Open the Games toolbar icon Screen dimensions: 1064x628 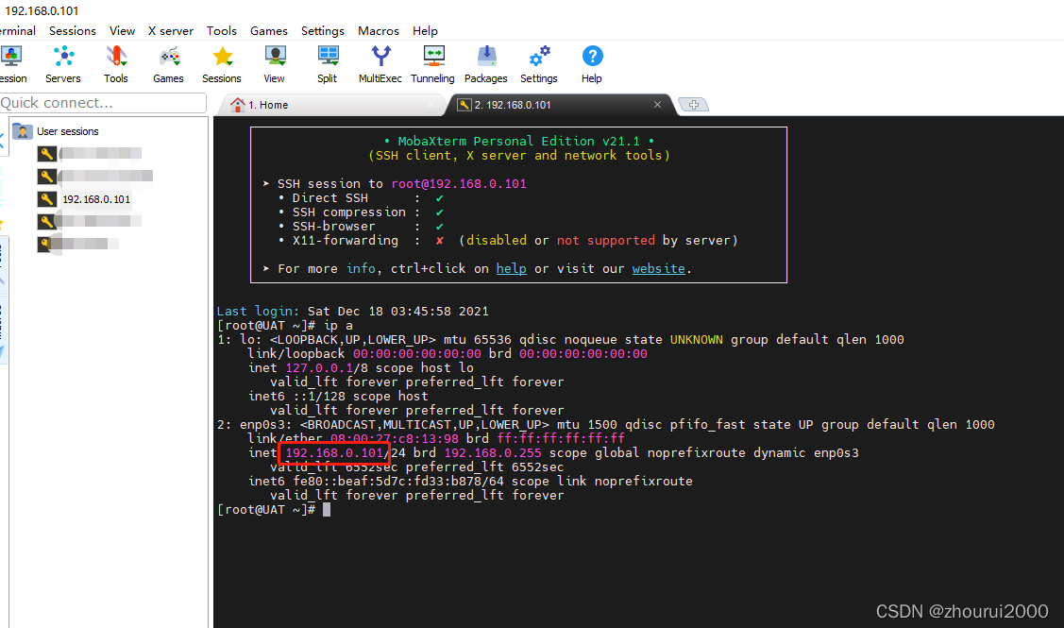tap(169, 57)
